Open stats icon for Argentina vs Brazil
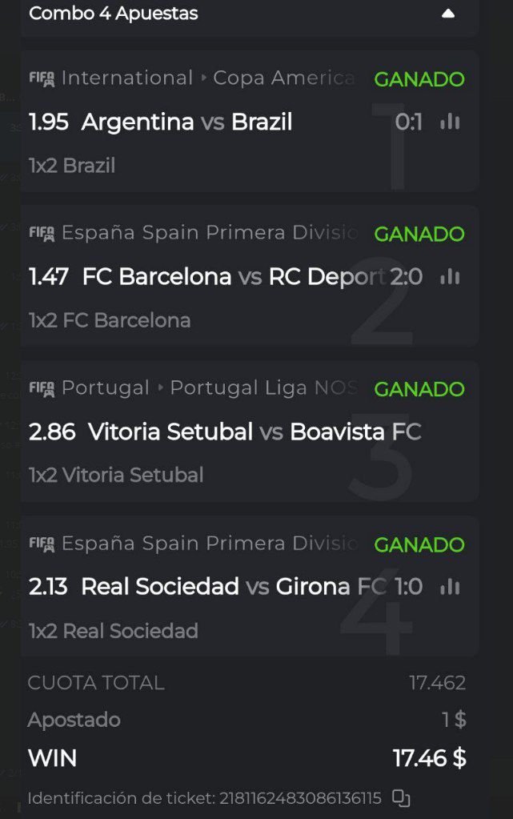Image resolution: width=513 pixels, height=819 pixels. [450, 122]
